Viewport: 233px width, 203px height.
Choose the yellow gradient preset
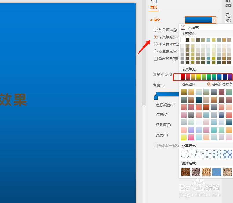(x=199, y=77)
